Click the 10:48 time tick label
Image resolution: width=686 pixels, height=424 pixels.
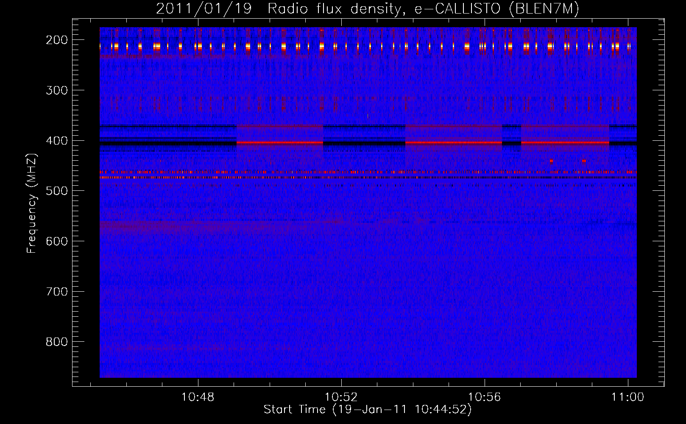pos(198,397)
